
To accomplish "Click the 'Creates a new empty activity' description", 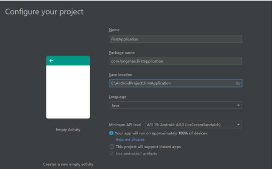I will point(68,164).
